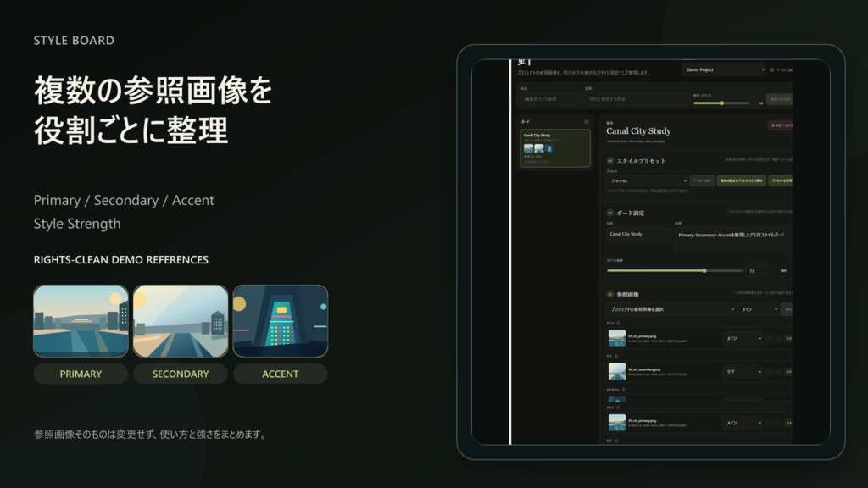Click the SECONDARY label pill
This screenshot has width=868, height=488.
181,374
